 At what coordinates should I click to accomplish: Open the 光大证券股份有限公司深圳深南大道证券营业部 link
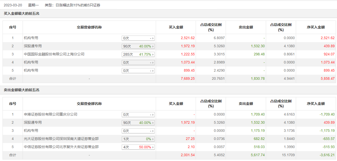(x=61, y=139)
